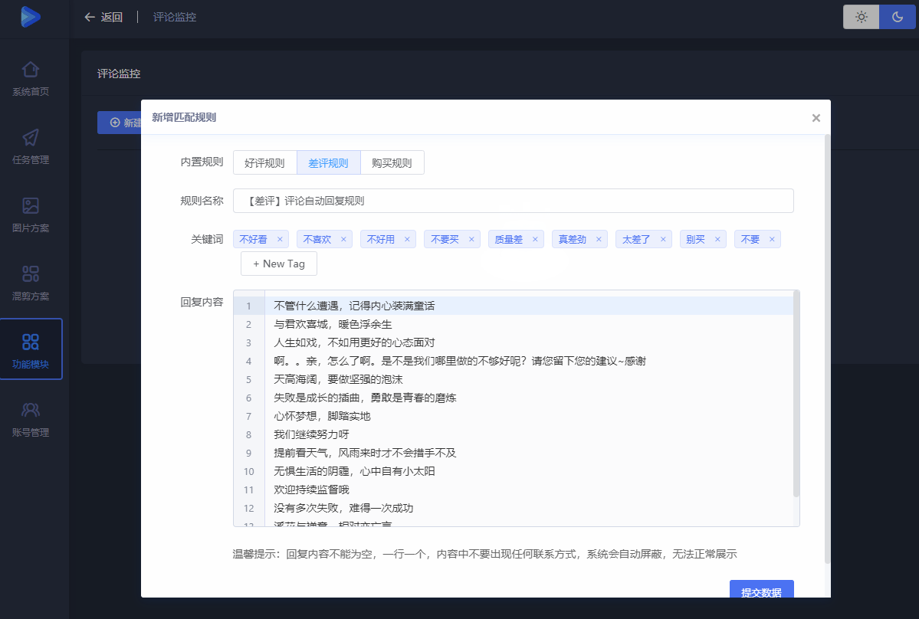Remove the 不喜欢 keyword tag
919x619 pixels.
[x=343, y=239]
